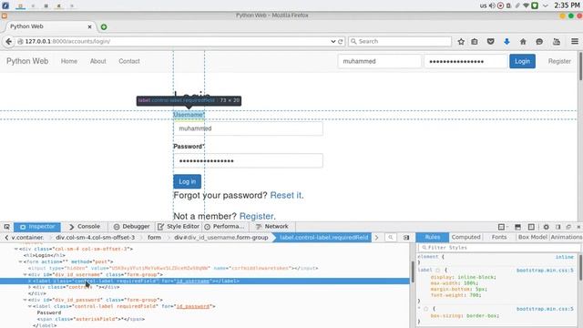Screen dimensions: 583x328
Task: Follow the Register link after Not a member
Action: 257,216
